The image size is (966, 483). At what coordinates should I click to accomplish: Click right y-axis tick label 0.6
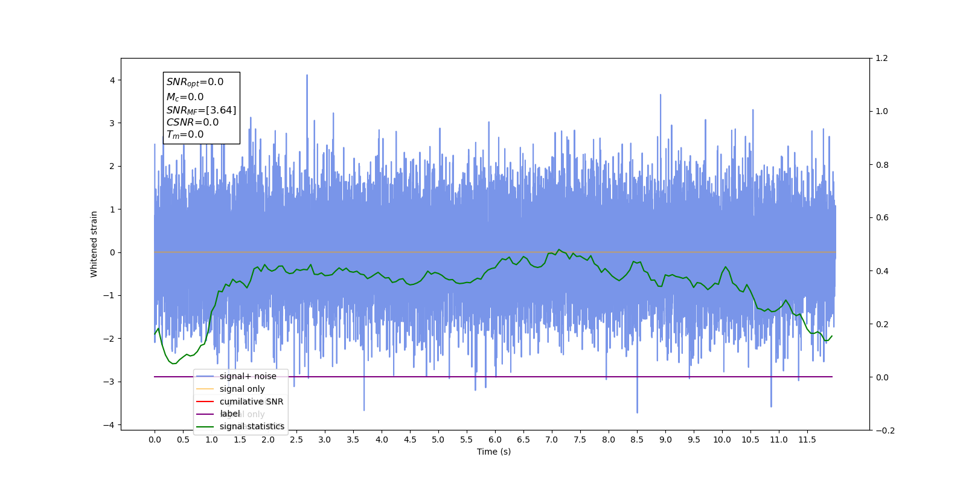(x=882, y=218)
